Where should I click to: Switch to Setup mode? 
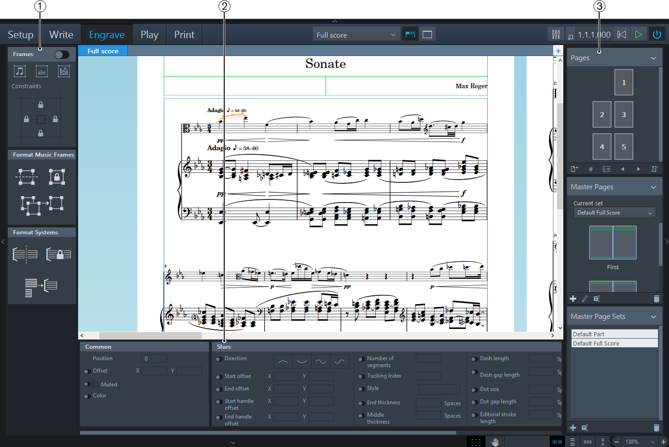21,34
